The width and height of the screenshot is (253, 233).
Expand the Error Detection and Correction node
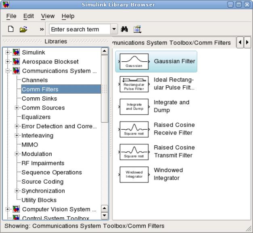coord(17,126)
